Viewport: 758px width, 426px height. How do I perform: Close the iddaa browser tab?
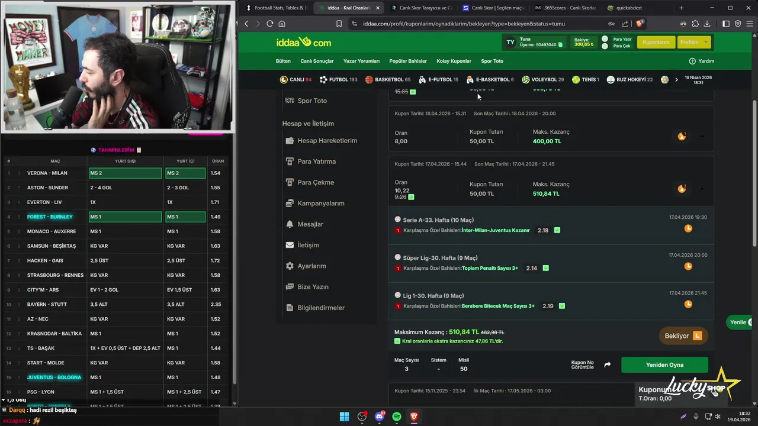(378, 8)
